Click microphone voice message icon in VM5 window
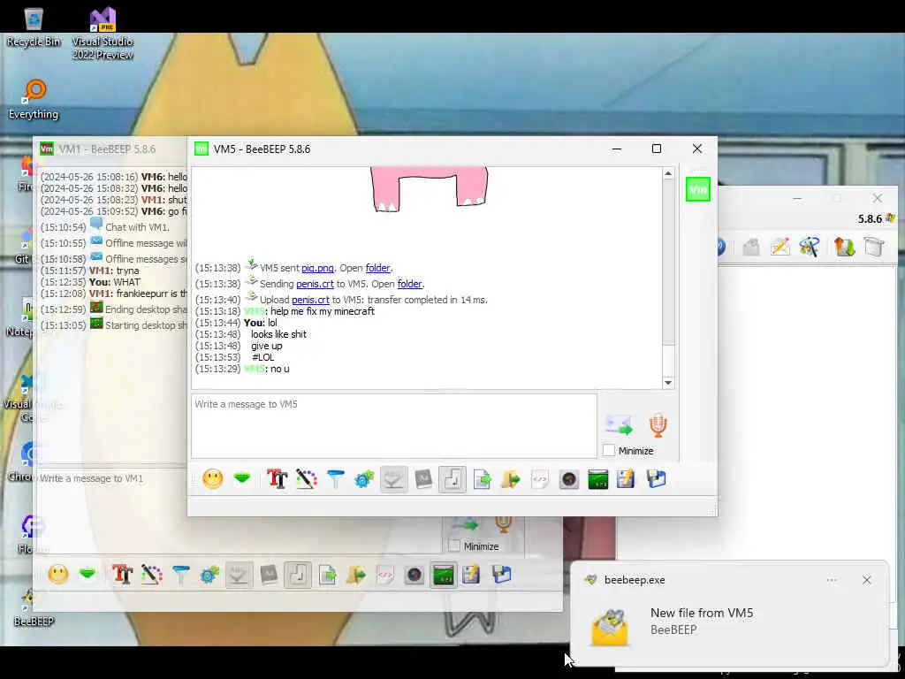 pos(658,425)
